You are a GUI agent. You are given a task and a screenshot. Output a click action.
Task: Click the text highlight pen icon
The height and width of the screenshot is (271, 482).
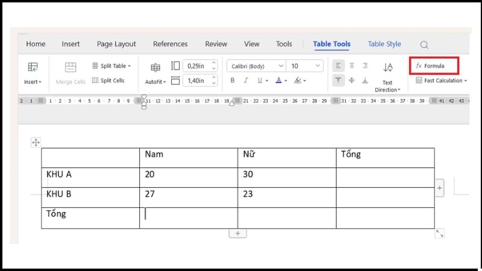(x=296, y=80)
